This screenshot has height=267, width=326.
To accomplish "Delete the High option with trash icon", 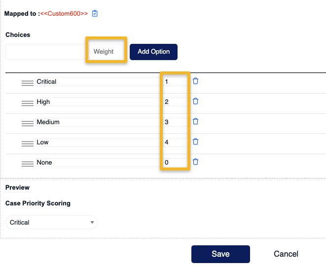I will [195, 101].
